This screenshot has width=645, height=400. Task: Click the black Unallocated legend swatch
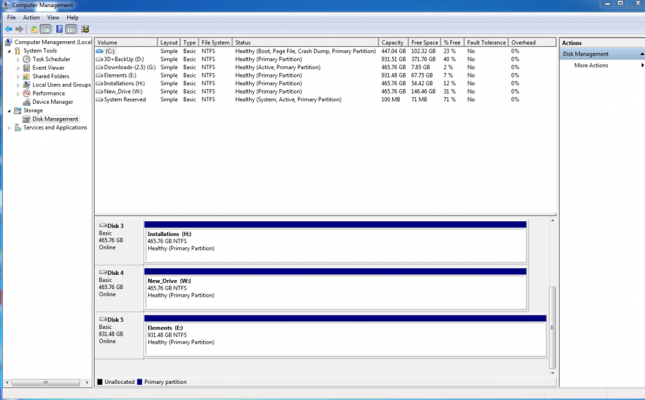[x=100, y=382]
